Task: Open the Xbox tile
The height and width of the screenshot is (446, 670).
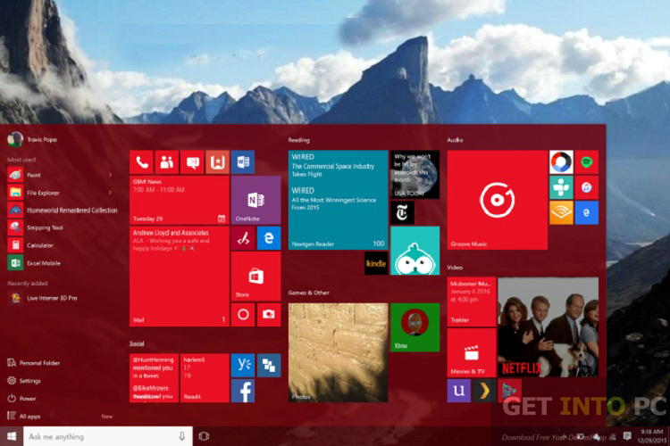Action: [x=415, y=327]
